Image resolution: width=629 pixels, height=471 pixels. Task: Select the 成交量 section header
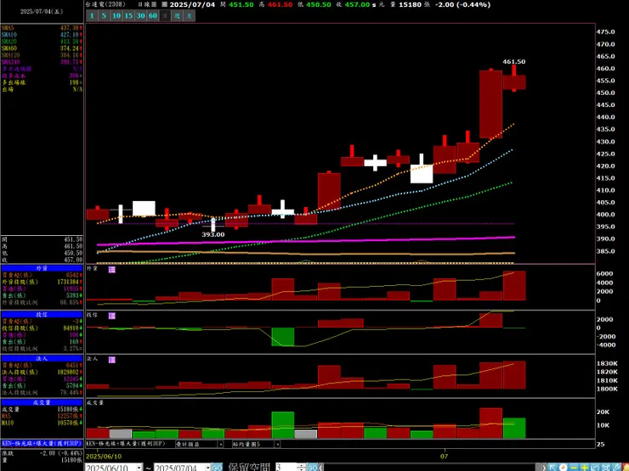(42, 402)
